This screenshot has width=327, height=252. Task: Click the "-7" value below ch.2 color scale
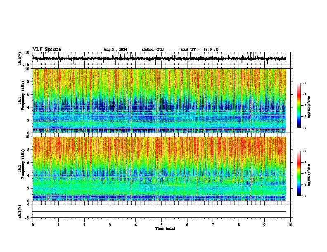(x=305, y=196)
